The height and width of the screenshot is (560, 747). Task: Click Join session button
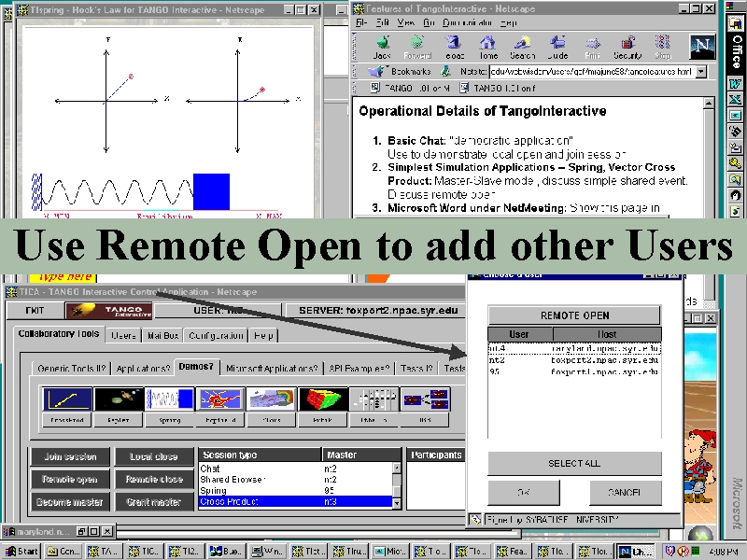pyautogui.click(x=71, y=456)
